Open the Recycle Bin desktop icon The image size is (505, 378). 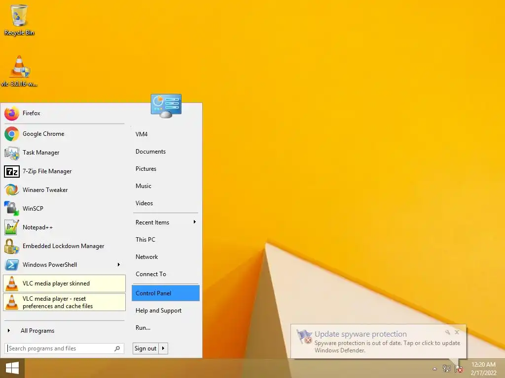point(19,20)
